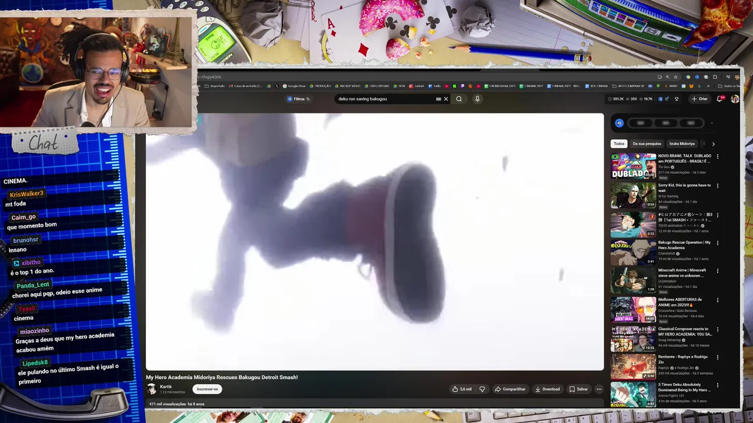This screenshot has height=423, width=753.
Task: Open options menu for Classical Composer video
Action: (x=717, y=329)
